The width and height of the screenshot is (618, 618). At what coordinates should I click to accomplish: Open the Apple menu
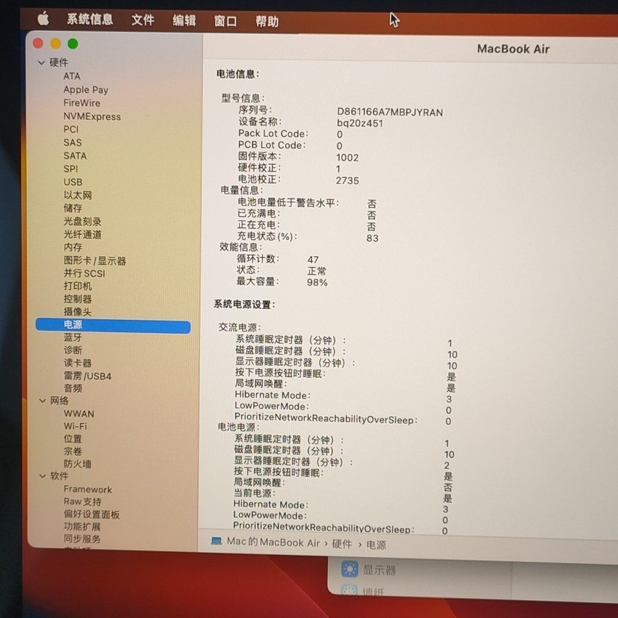(x=43, y=19)
